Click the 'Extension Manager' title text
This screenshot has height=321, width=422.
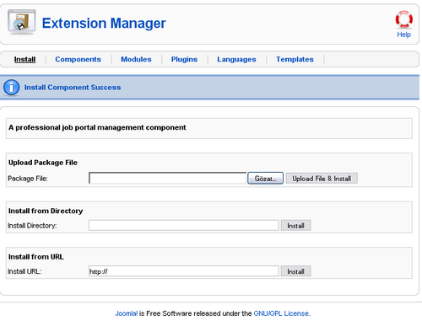click(x=104, y=23)
